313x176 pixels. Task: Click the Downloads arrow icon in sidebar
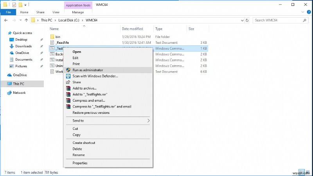point(12,46)
